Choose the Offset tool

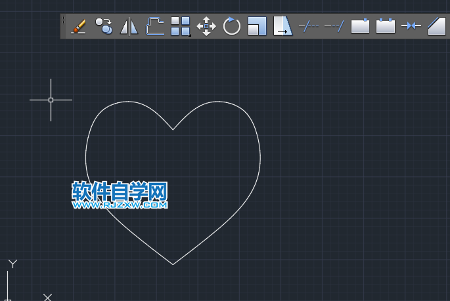click(155, 26)
